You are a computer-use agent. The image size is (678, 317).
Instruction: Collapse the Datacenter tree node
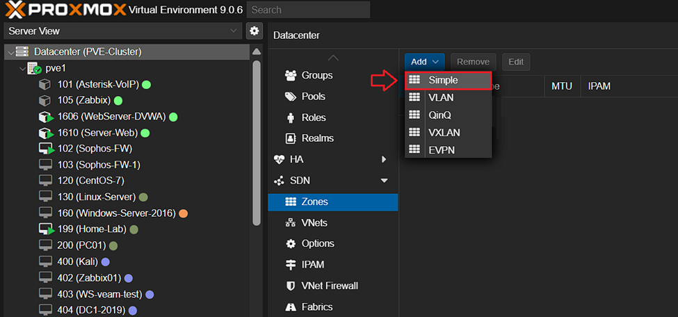[x=10, y=52]
